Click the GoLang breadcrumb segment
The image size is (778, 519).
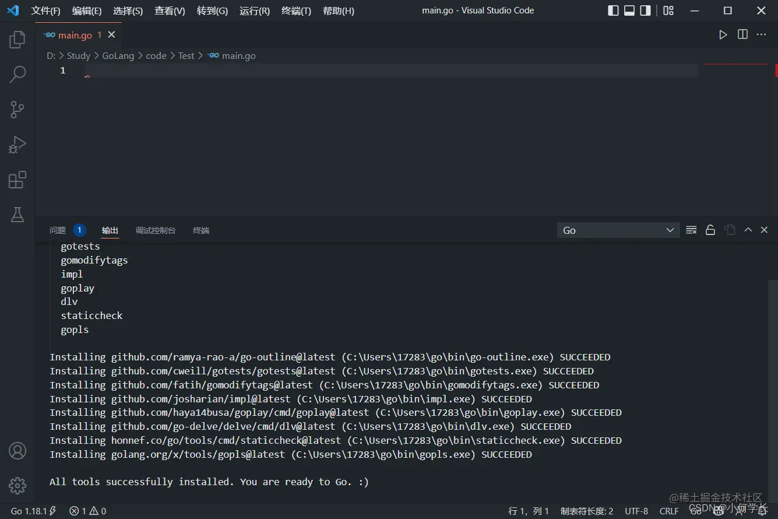tap(118, 56)
